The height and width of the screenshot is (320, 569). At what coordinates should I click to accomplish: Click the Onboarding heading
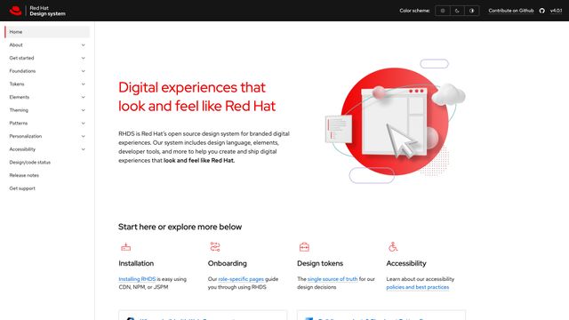coord(228,263)
